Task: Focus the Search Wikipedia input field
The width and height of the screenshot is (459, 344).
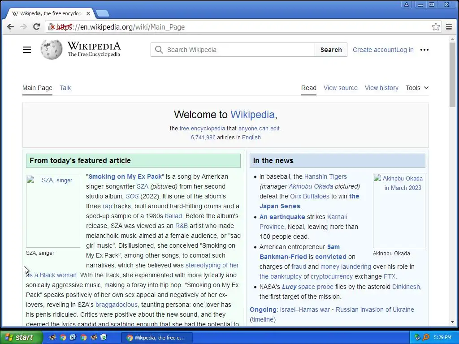Action: (233, 50)
